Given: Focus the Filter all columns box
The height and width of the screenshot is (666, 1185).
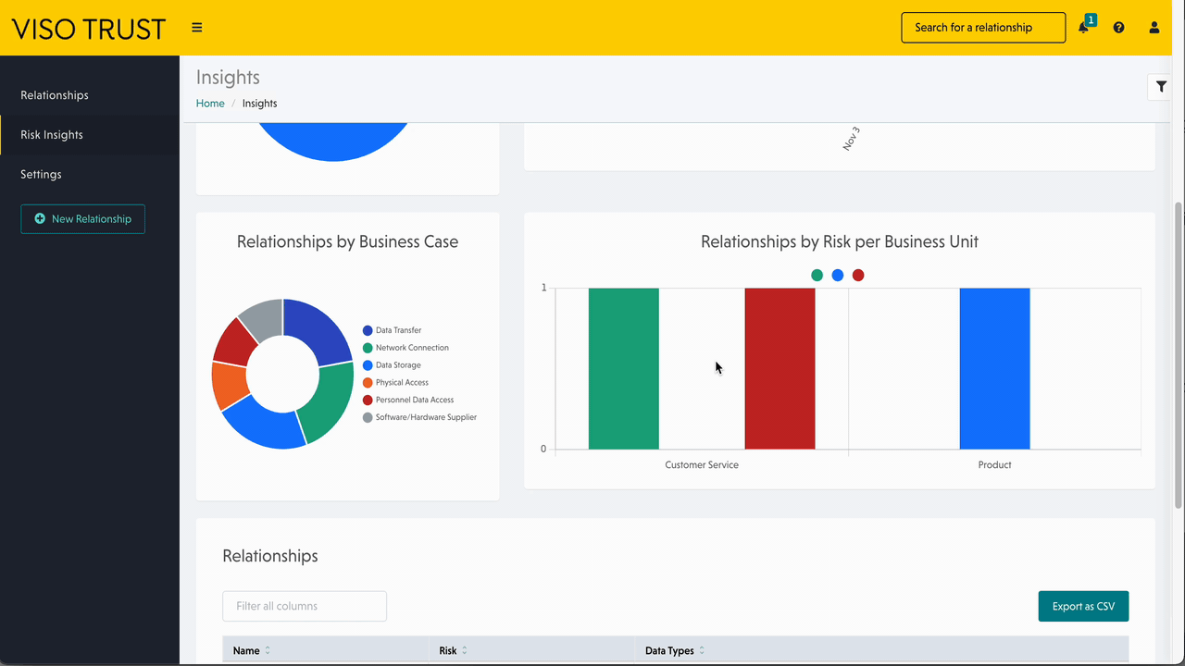Looking at the screenshot, I should pyautogui.click(x=305, y=606).
